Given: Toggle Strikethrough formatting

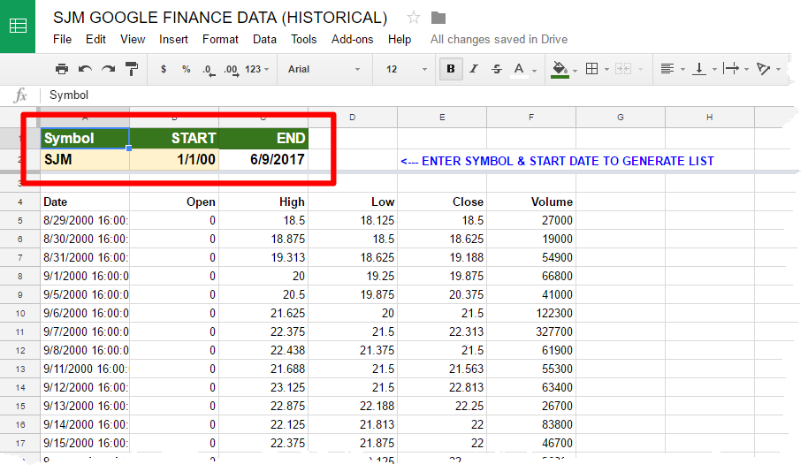Looking at the screenshot, I should [497, 69].
